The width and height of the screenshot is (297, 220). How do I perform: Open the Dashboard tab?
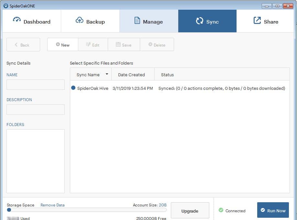tap(32, 21)
